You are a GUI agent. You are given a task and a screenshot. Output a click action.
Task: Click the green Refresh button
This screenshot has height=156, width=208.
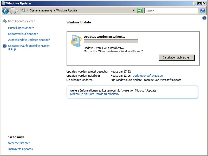coord(140,11)
